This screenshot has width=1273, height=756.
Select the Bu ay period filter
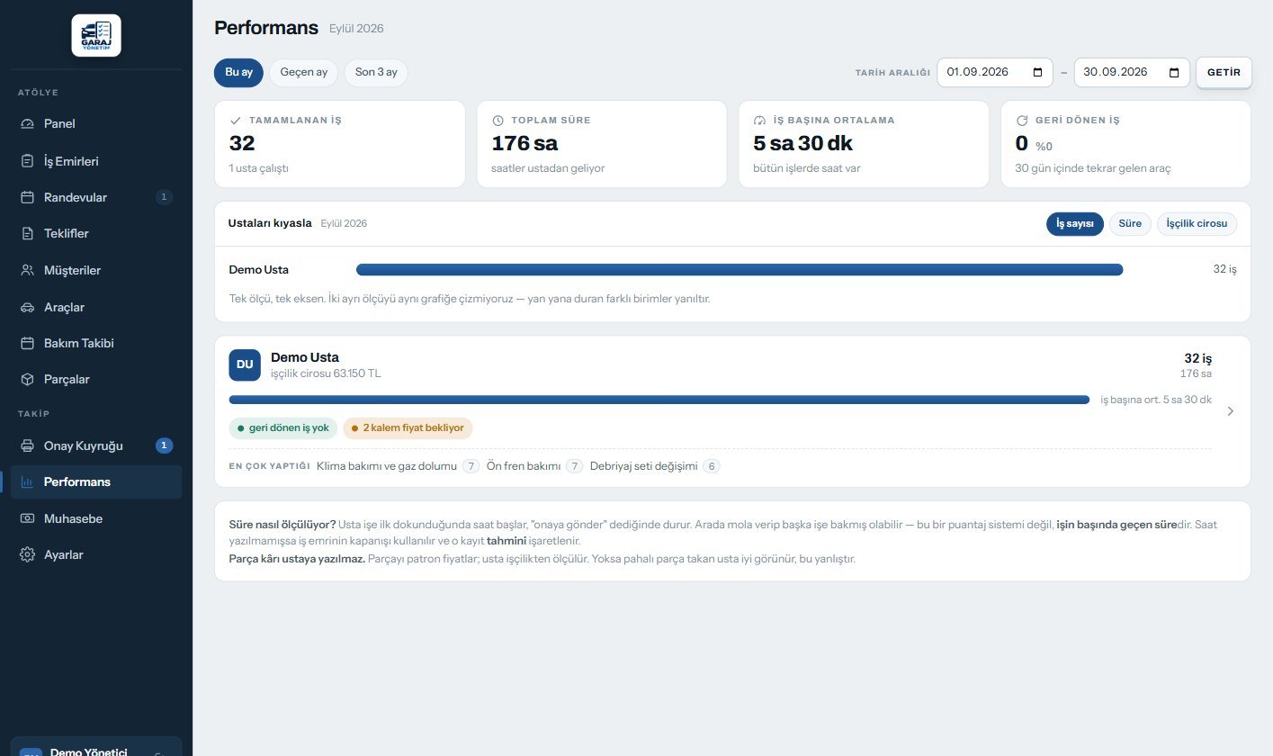pos(238,72)
